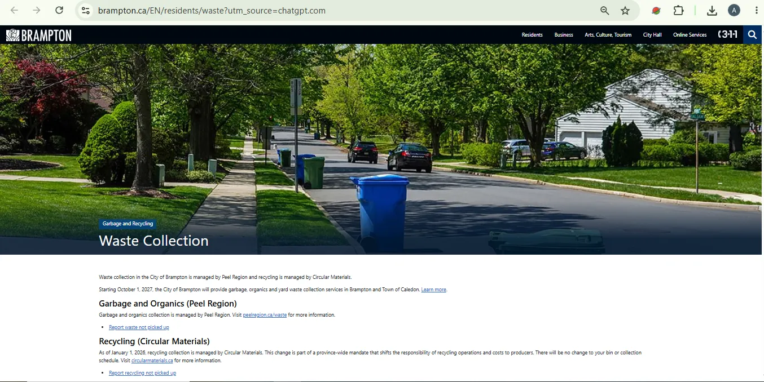Click the Waste Collection page title
The width and height of the screenshot is (764, 382).
point(153,241)
